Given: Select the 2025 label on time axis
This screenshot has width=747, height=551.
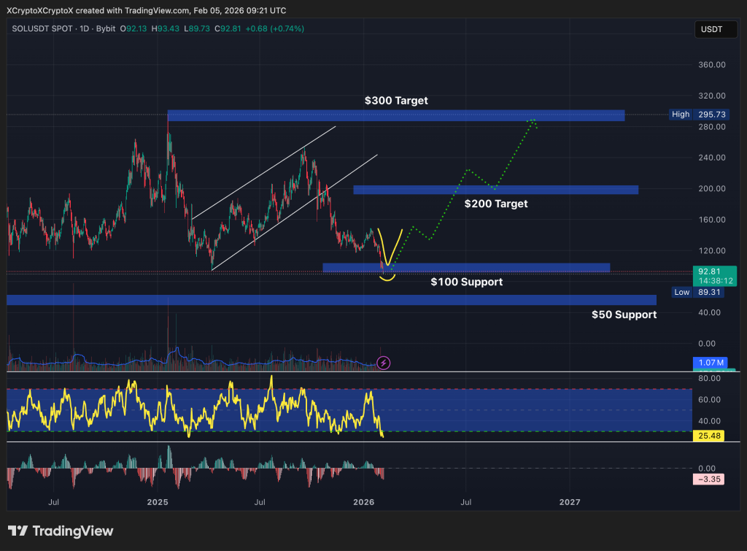Looking at the screenshot, I should pyautogui.click(x=157, y=502).
